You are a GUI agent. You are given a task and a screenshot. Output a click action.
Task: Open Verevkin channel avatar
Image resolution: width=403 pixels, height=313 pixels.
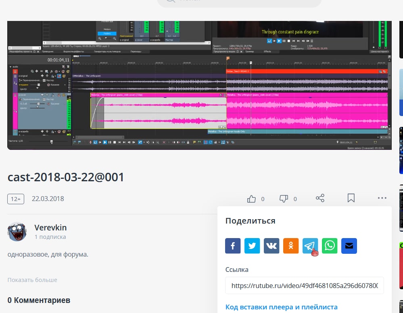(17, 232)
